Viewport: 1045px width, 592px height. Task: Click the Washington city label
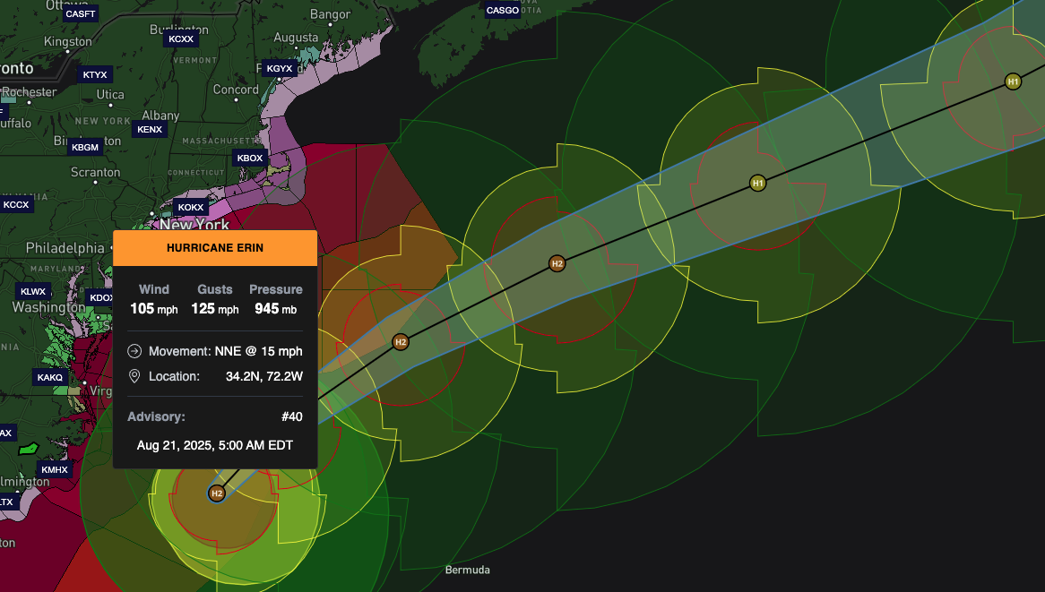point(48,308)
